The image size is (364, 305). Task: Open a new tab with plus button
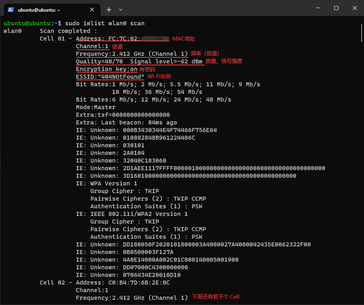click(x=109, y=9)
